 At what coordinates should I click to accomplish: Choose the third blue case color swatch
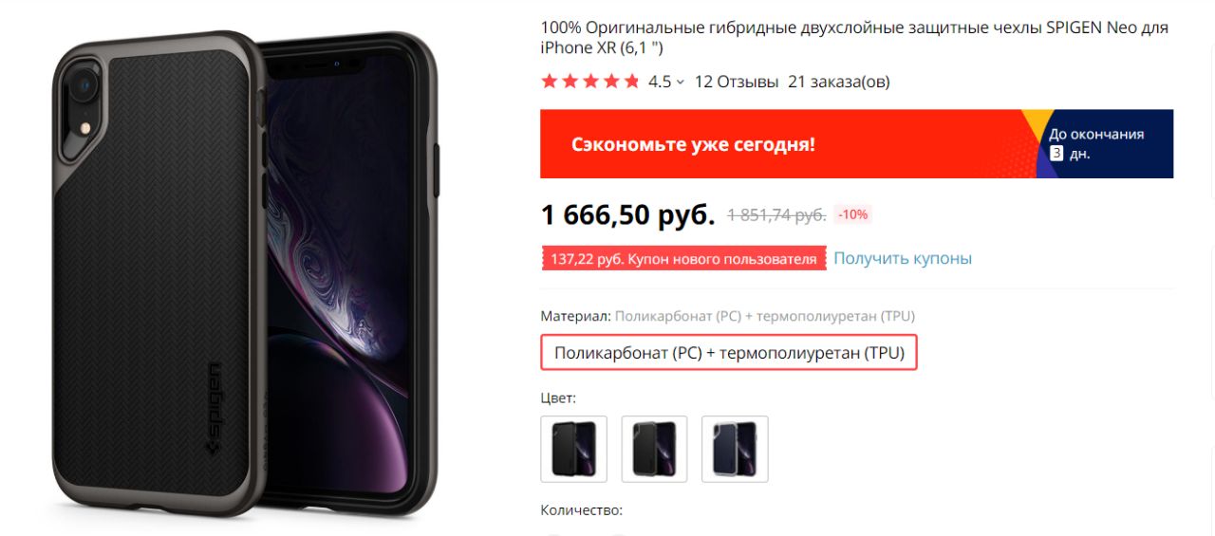(735, 449)
